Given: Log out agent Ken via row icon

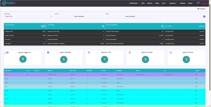Looking at the screenshot, I should (196, 103).
